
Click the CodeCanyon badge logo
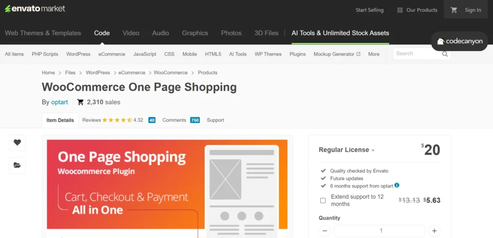[459, 41]
